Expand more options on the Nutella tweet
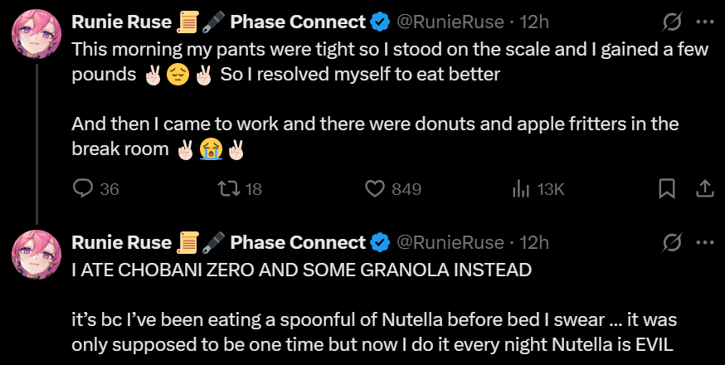 [704, 242]
